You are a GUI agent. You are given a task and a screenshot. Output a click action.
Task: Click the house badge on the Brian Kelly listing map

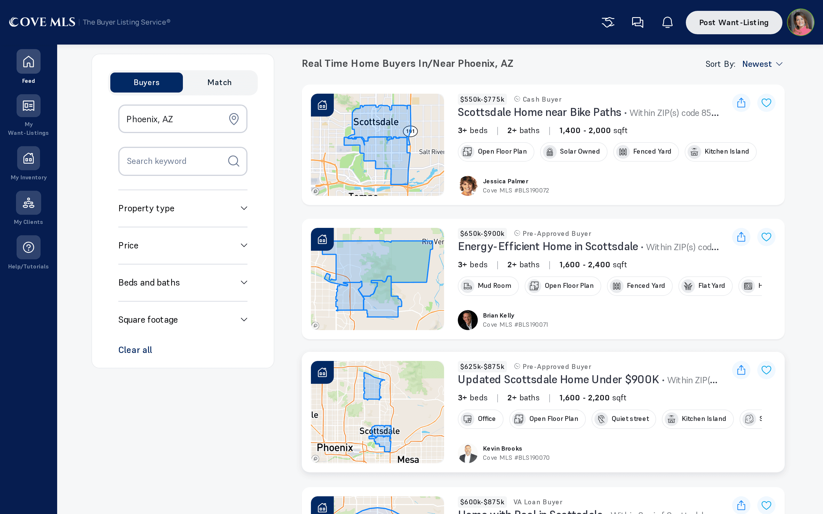[x=322, y=239]
